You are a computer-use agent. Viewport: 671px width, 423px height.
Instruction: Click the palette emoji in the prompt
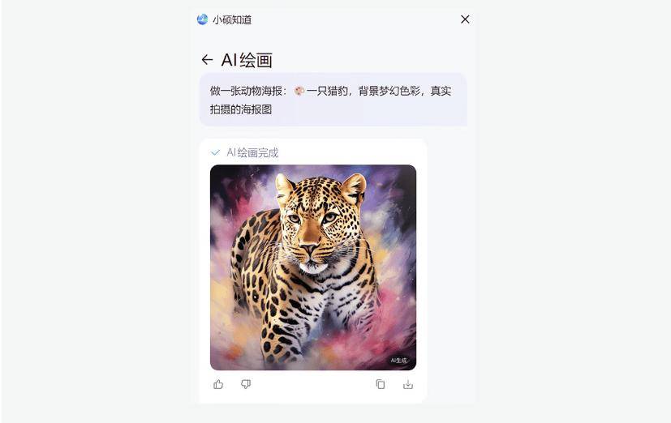pyautogui.click(x=299, y=91)
